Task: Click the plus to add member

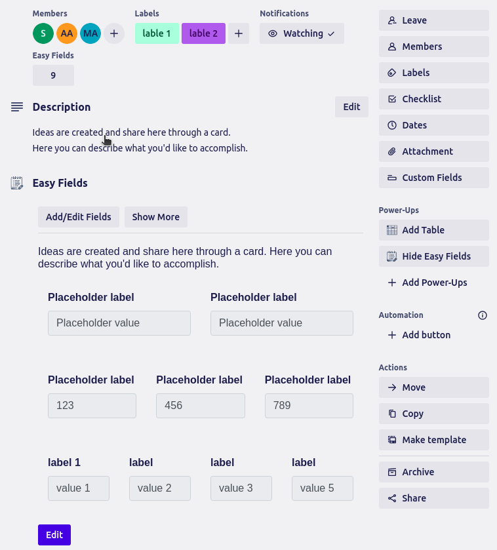Action: pyautogui.click(x=114, y=33)
